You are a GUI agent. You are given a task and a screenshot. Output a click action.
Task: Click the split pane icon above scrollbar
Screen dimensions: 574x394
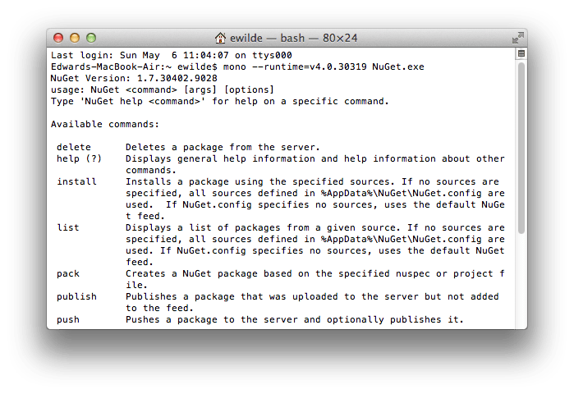tap(521, 54)
